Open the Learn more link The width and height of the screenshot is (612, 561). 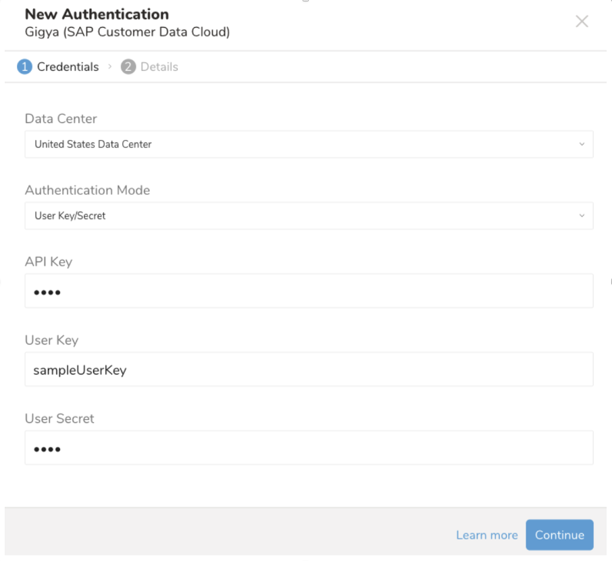pyautogui.click(x=486, y=535)
